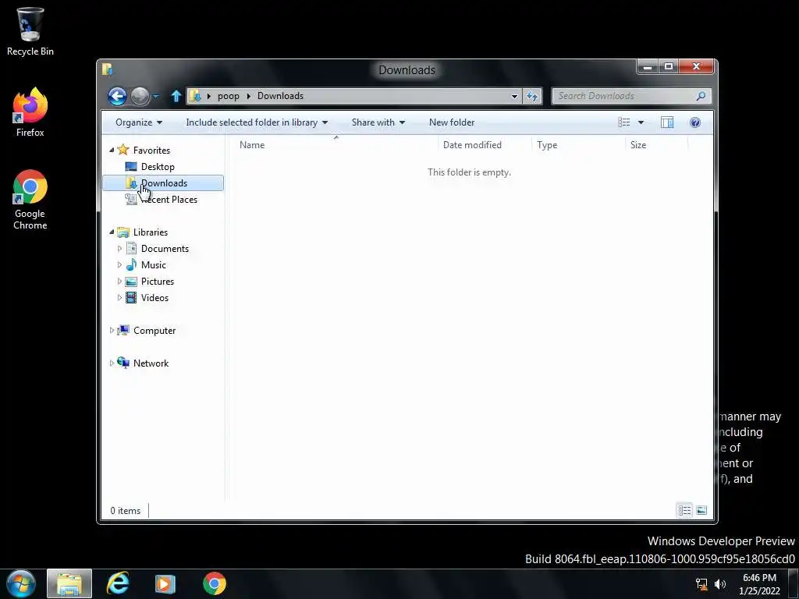Maximize the Downloads window

click(x=668, y=67)
